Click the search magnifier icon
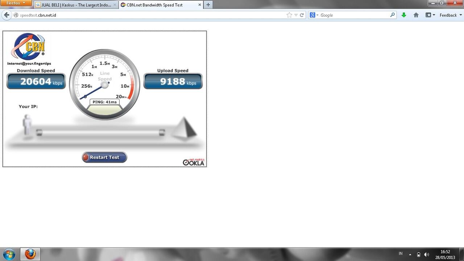This screenshot has height=261, width=464. point(393,15)
